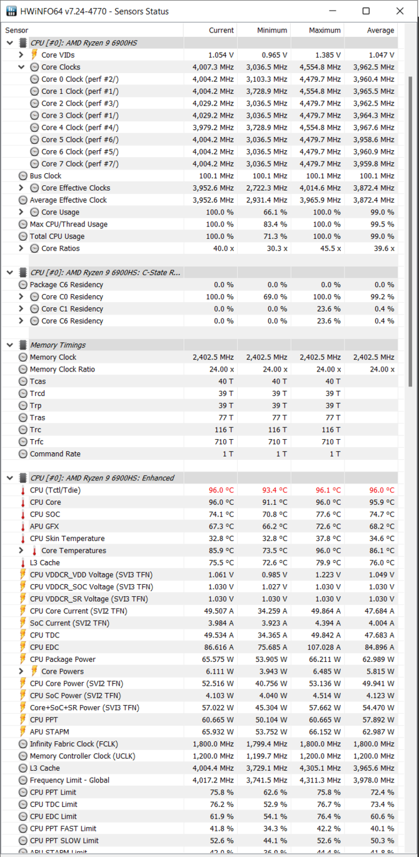This screenshot has height=857, width=419.
Task: Click the chip icon beside Memory Timings
Action: 23,345
